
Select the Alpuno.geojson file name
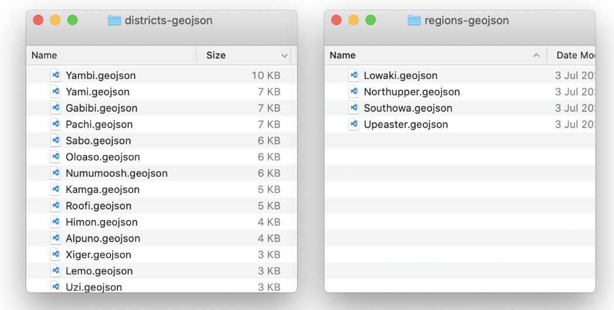tap(102, 238)
